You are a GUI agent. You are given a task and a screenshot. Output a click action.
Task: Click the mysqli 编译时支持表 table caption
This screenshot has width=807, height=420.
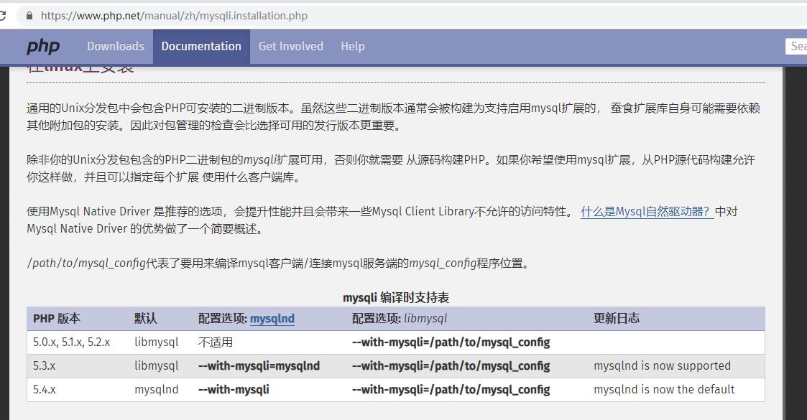pos(396,298)
